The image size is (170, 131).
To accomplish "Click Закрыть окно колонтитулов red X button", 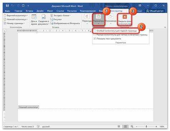I will [125, 20].
